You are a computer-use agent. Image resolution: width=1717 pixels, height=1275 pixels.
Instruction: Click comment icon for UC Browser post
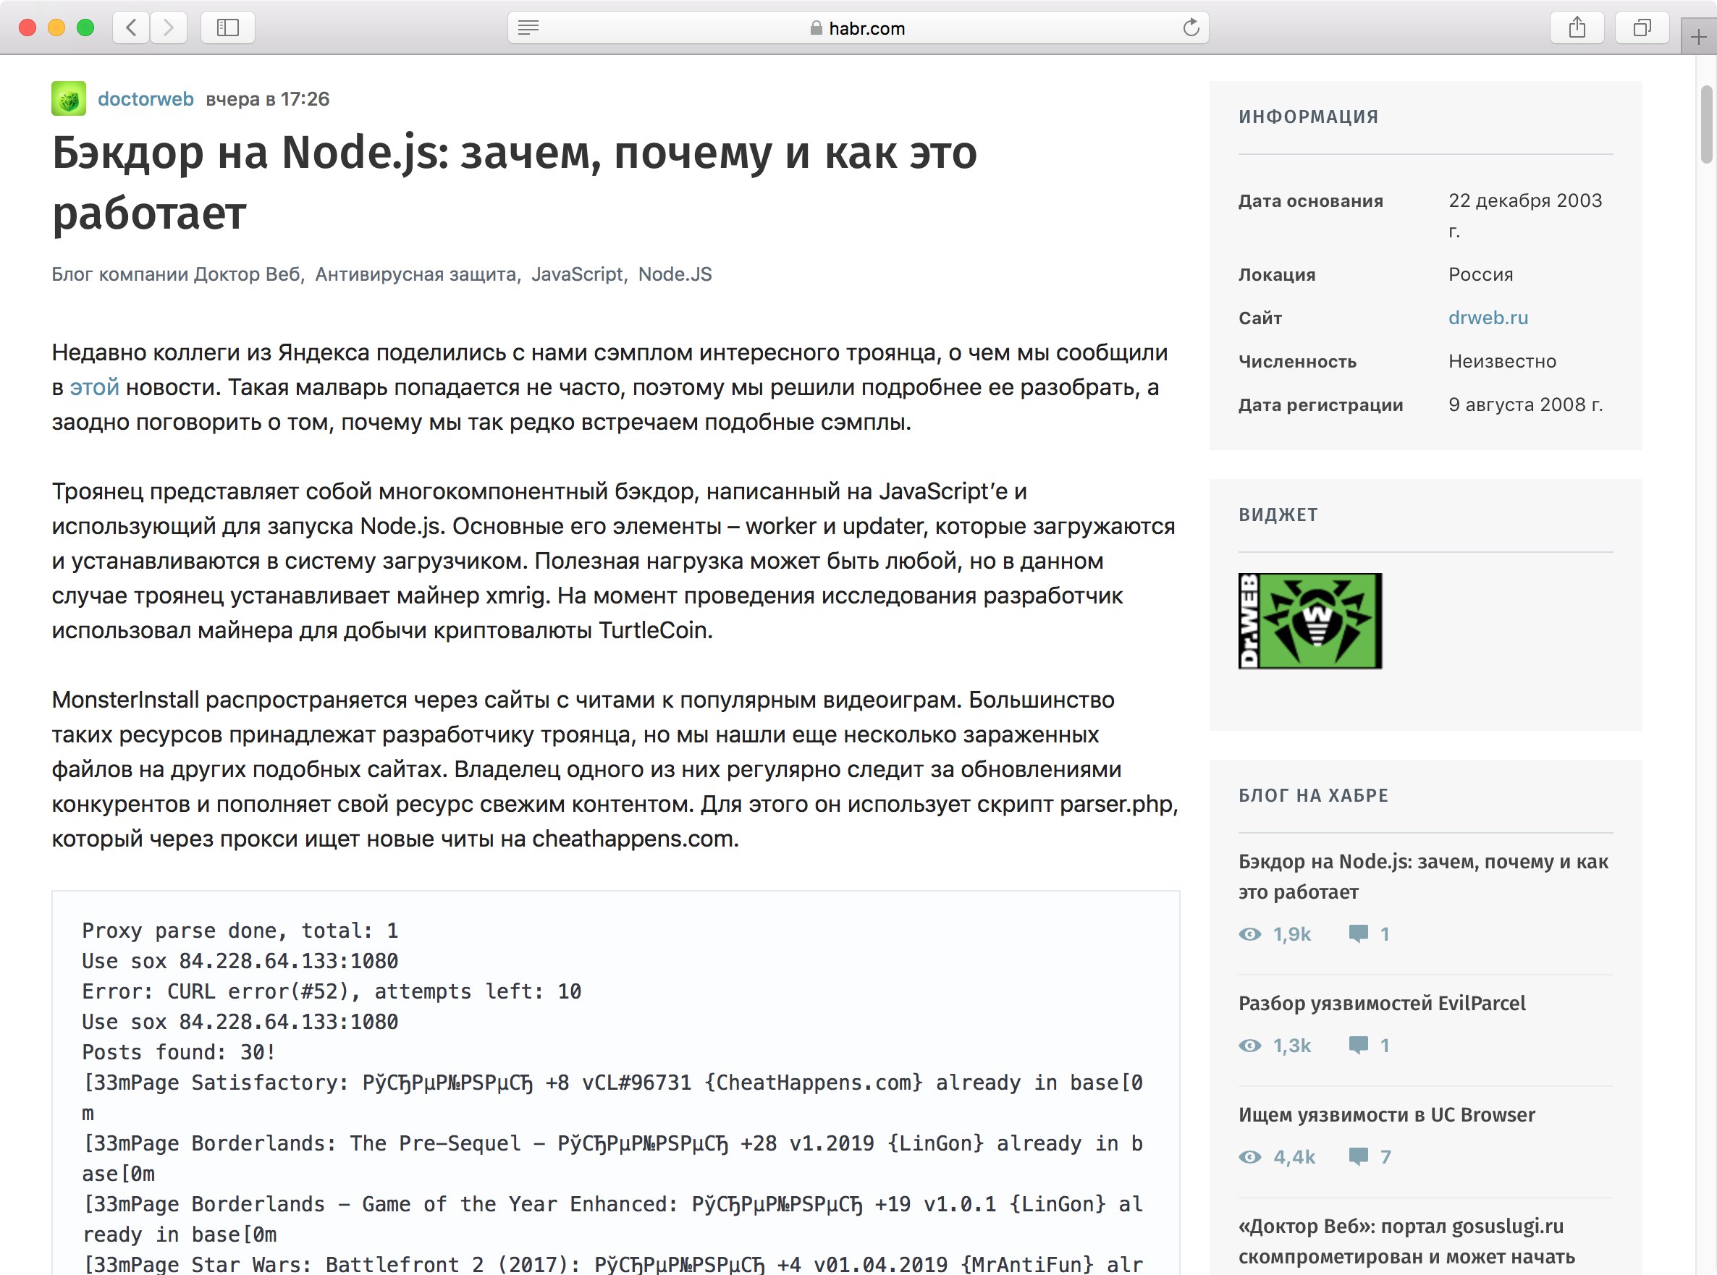1358,1156
